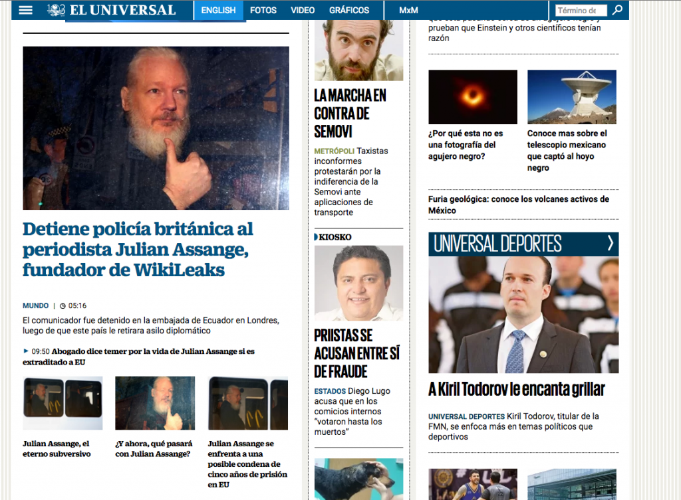Screen dimensions: 681x500
Task: Click the El Universal eagle logo
Action: tap(57, 10)
